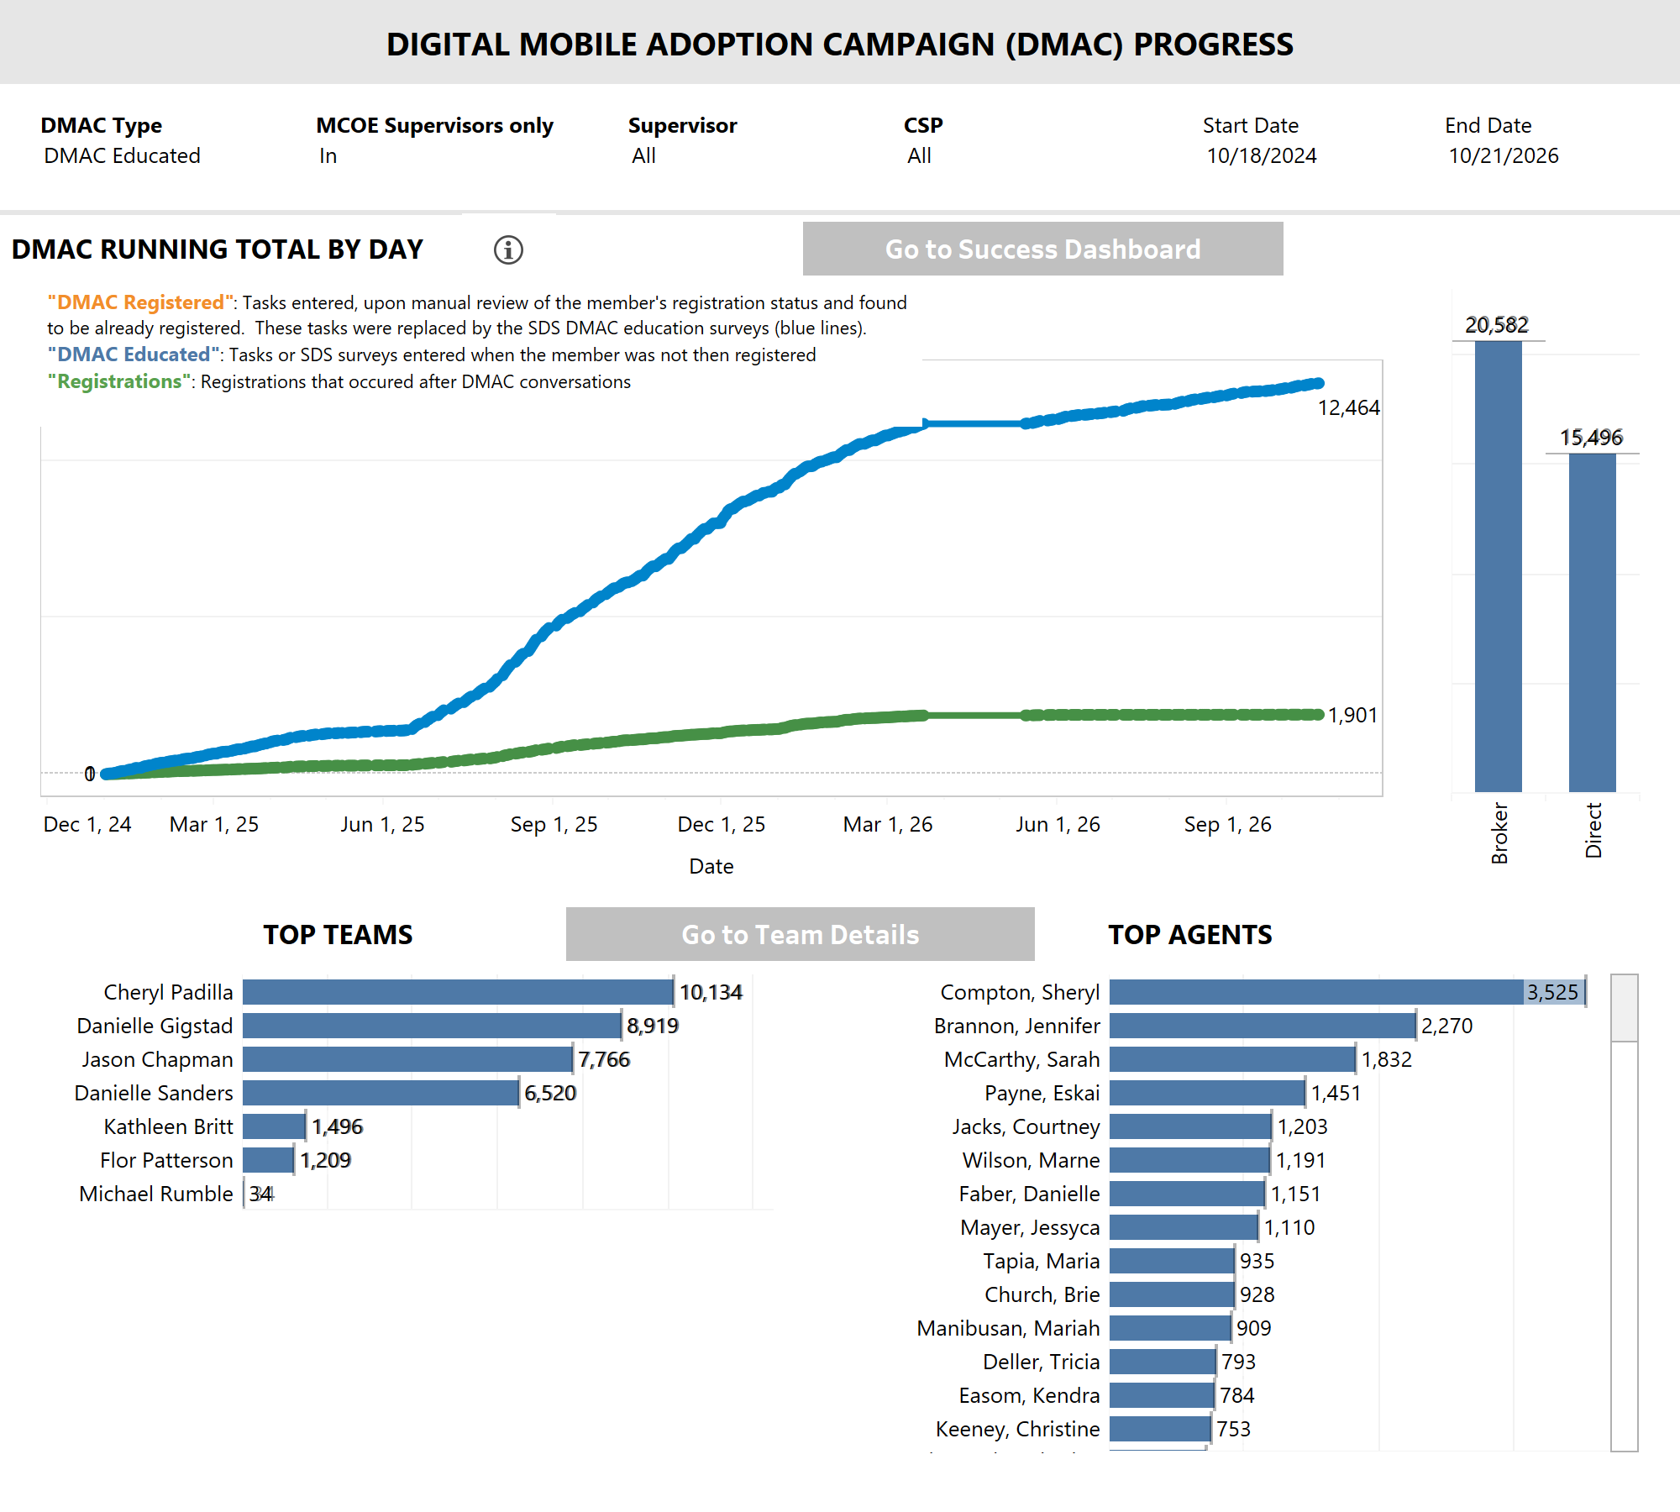The image size is (1680, 1512).
Task: Edit the Start Date 10/18/2024 field
Action: (1262, 156)
